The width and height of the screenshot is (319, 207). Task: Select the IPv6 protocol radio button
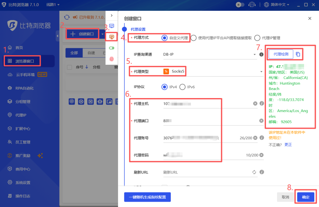pos(182,87)
